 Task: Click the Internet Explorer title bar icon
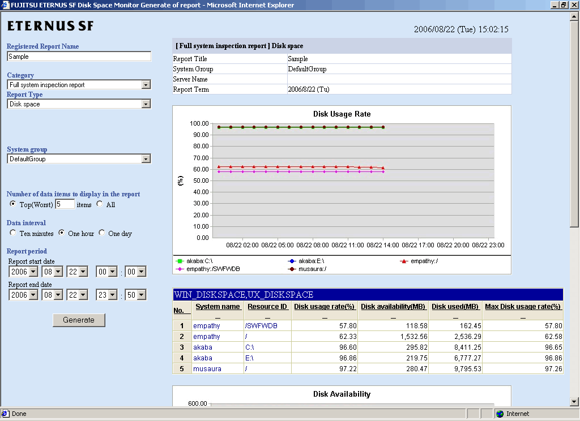click(5, 5)
